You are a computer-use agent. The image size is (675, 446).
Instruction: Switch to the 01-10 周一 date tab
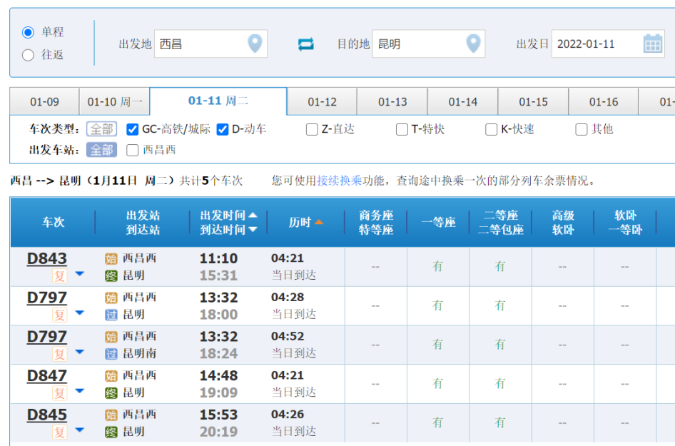[x=114, y=102]
